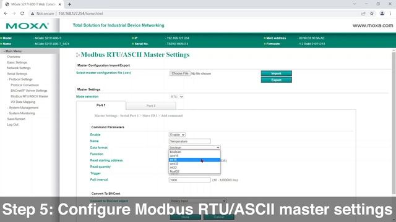Go back with the browser back arrow
Viewport: 396px width, 222px height.
point(6,14)
